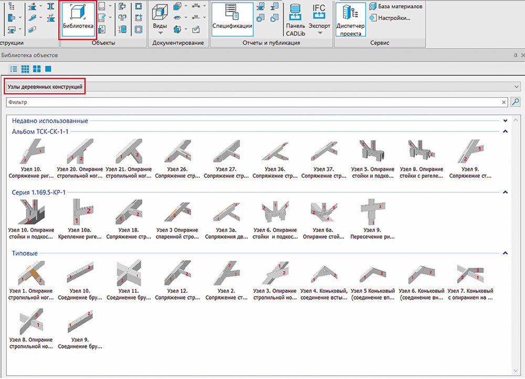Collapse the Альбом ТСК-СК-1-1 section

coord(505,131)
